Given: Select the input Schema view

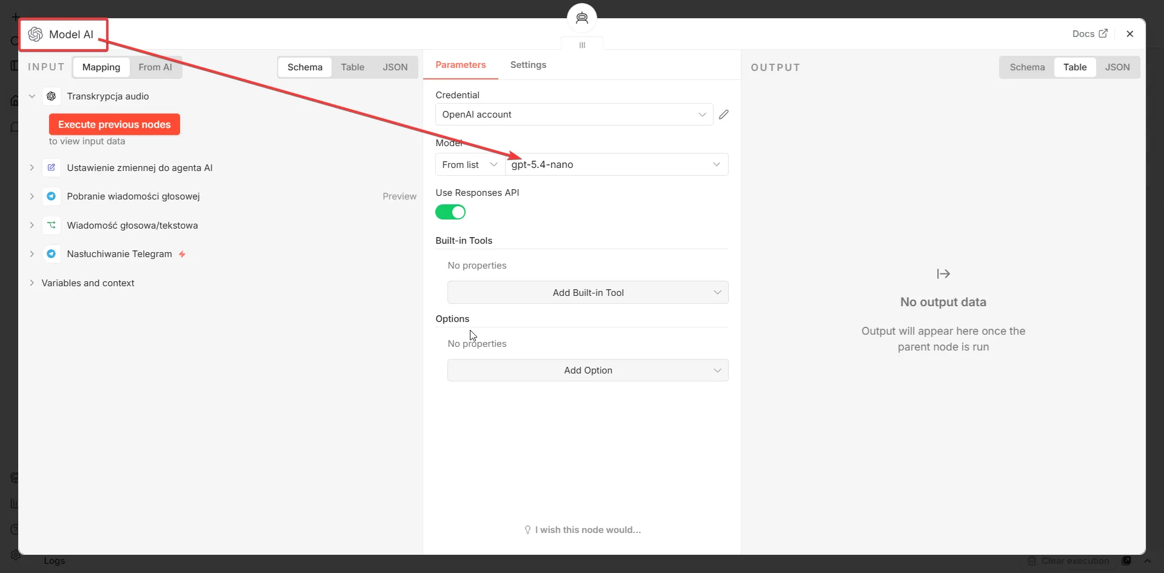Looking at the screenshot, I should pyautogui.click(x=305, y=67).
